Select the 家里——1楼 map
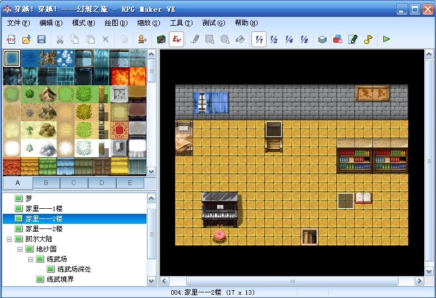 pyautogui.click(x=44, y=209)
